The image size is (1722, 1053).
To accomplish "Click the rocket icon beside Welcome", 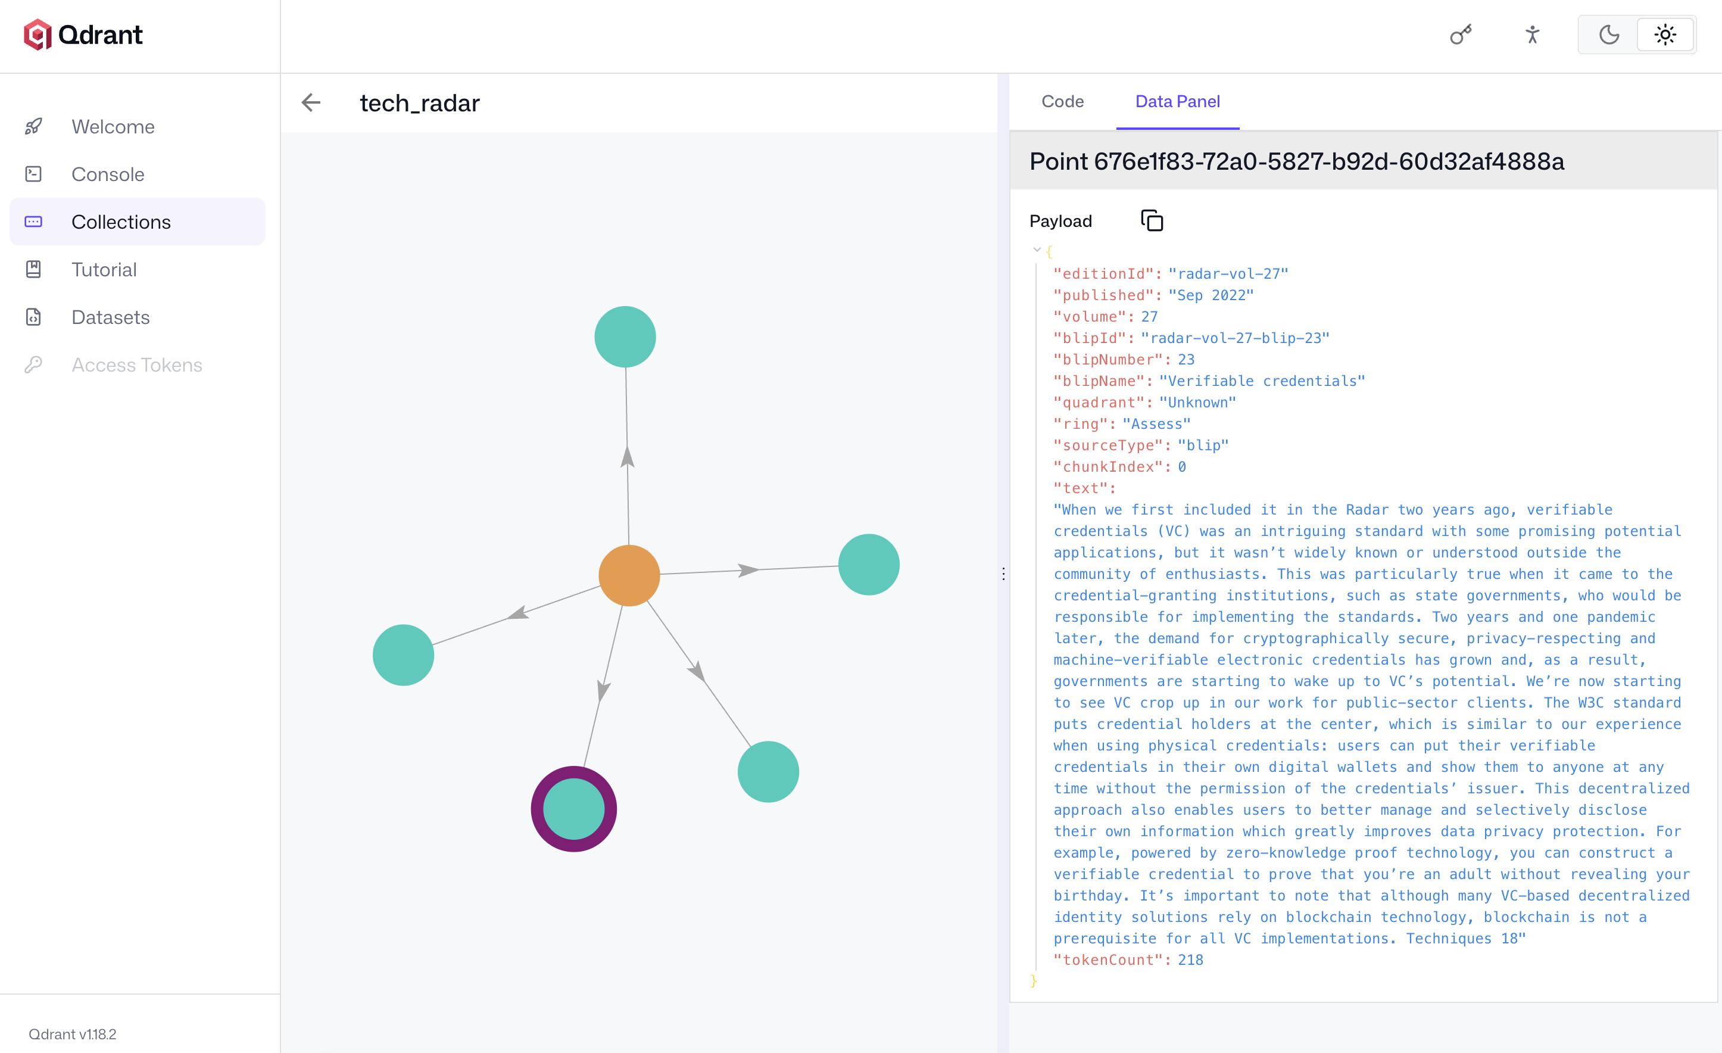I will click(x=33, y=126).
